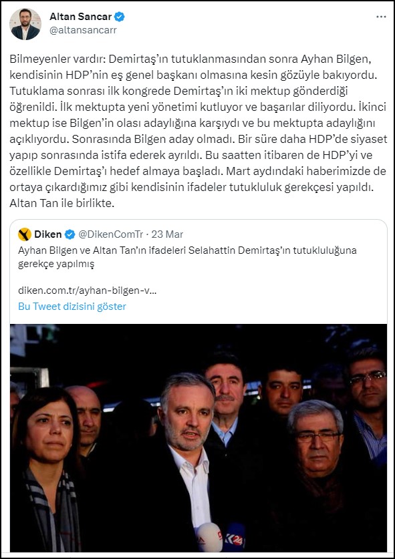Click the white microphone cover in the photo

(209, 538)
